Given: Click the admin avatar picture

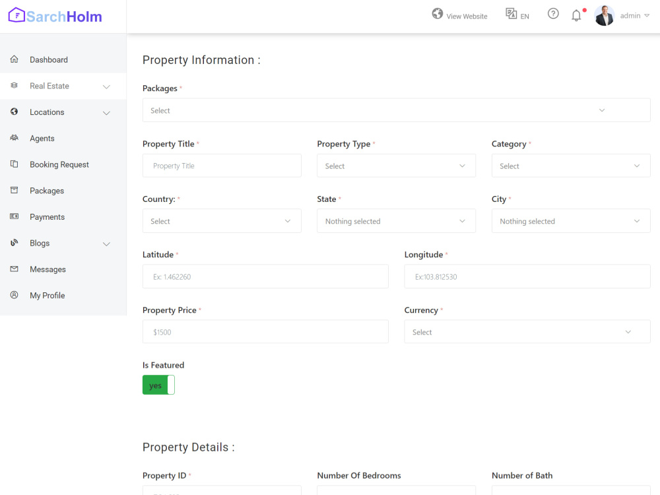Looking at the screenshot, I should 605,16.
